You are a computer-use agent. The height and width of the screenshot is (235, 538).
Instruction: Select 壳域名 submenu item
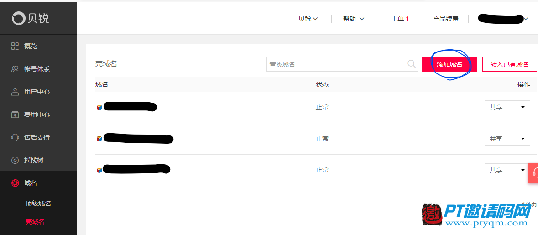point(35,222)
